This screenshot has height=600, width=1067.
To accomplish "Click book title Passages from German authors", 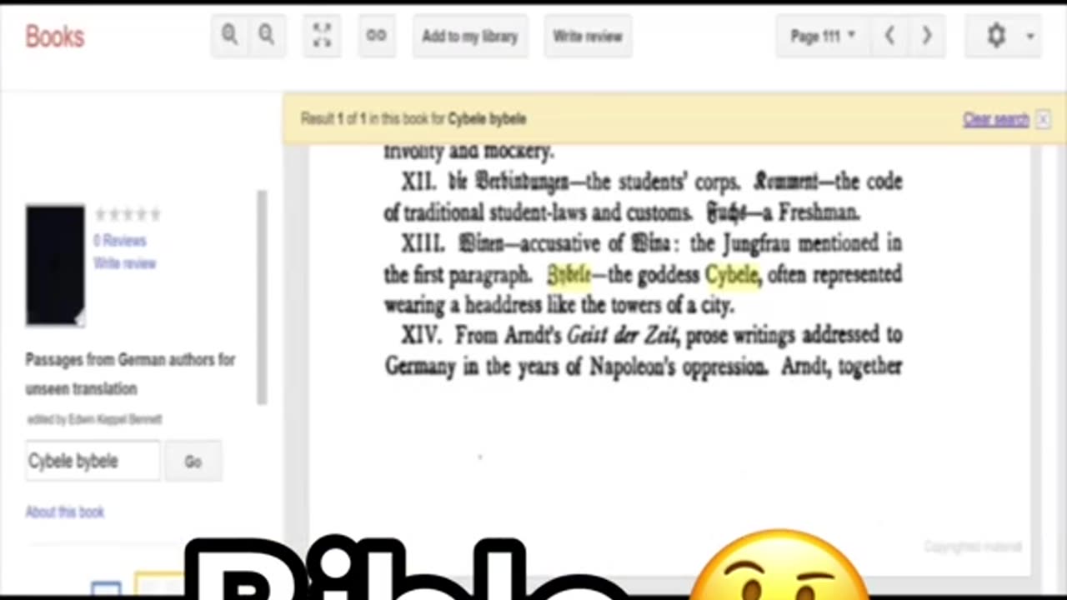I will pos(130,374).
